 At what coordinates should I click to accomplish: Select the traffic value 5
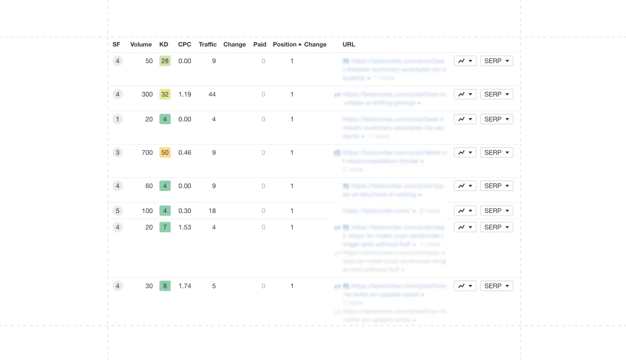coord(214,286)
